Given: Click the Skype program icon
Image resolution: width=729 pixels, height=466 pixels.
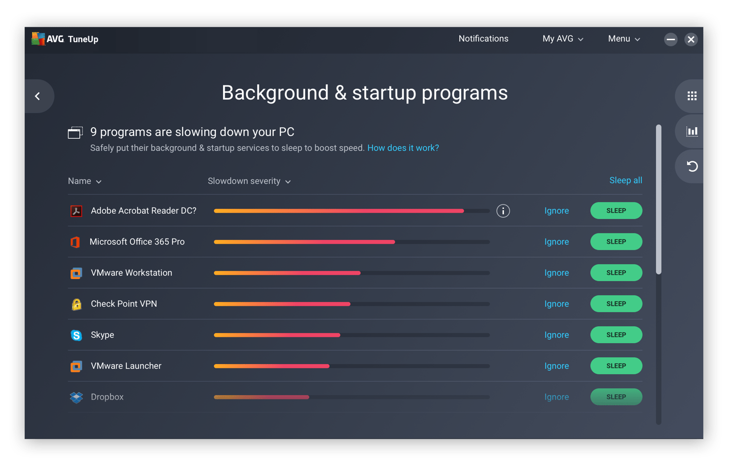Looking at the screenshot, I should 76,335.
